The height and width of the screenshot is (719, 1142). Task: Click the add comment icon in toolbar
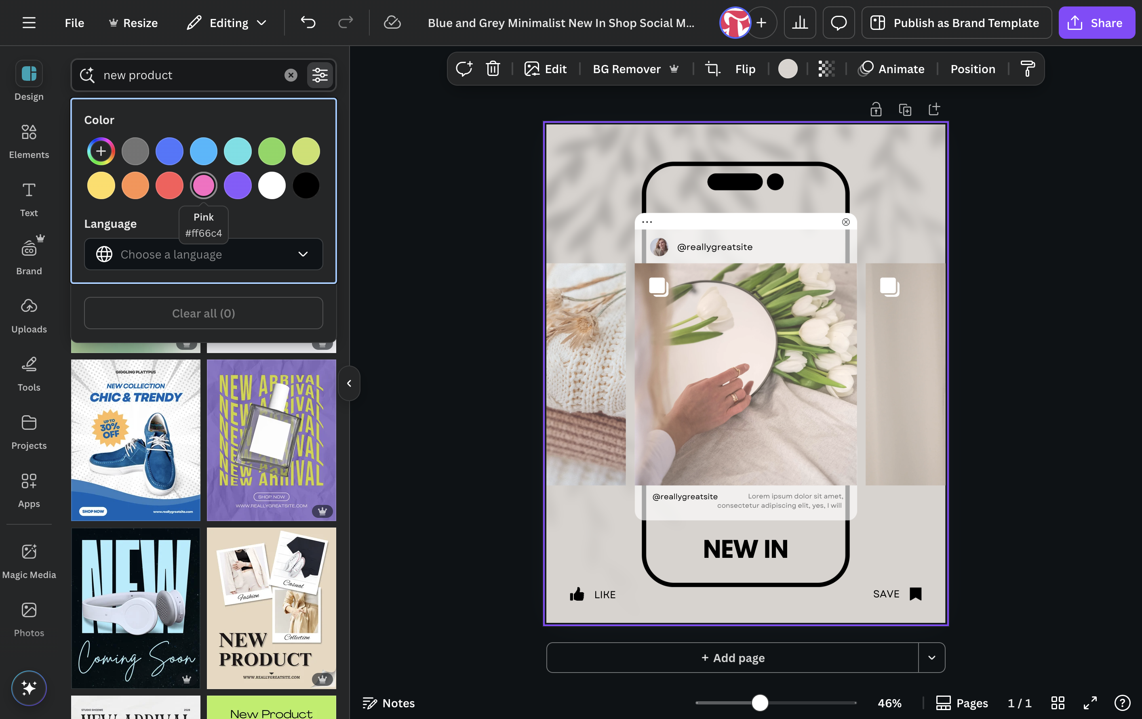[464, 69]
